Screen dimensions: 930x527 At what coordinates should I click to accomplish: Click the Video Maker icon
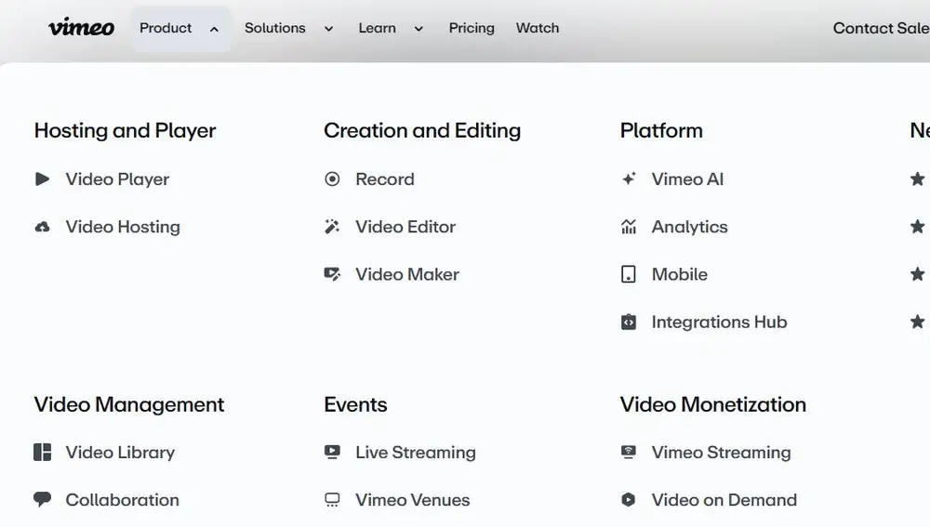tap(332, 274)
